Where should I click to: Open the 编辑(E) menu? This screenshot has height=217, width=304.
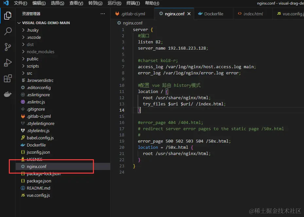click(39, 3)
